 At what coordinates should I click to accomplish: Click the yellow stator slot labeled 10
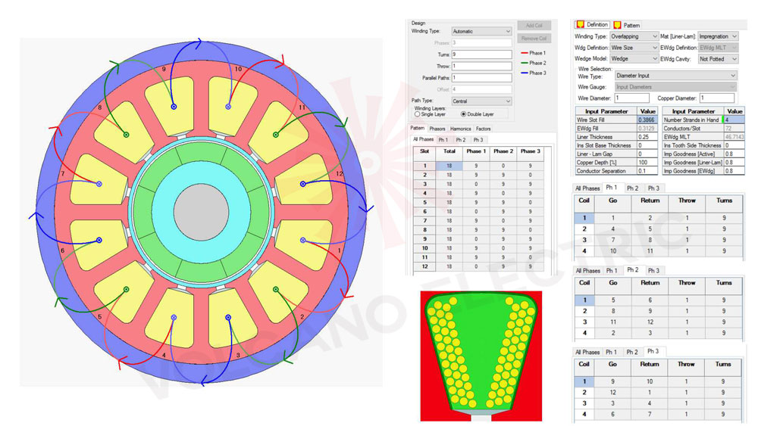[x=233, y=105]
